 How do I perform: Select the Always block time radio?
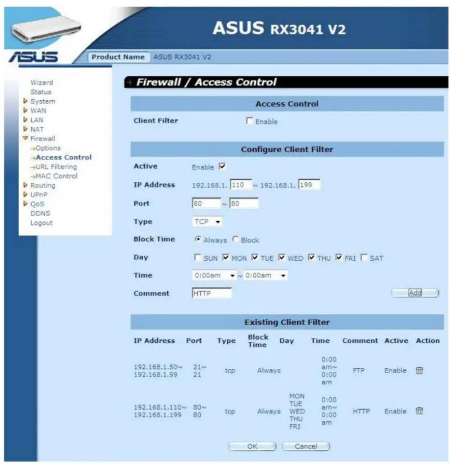198,239
